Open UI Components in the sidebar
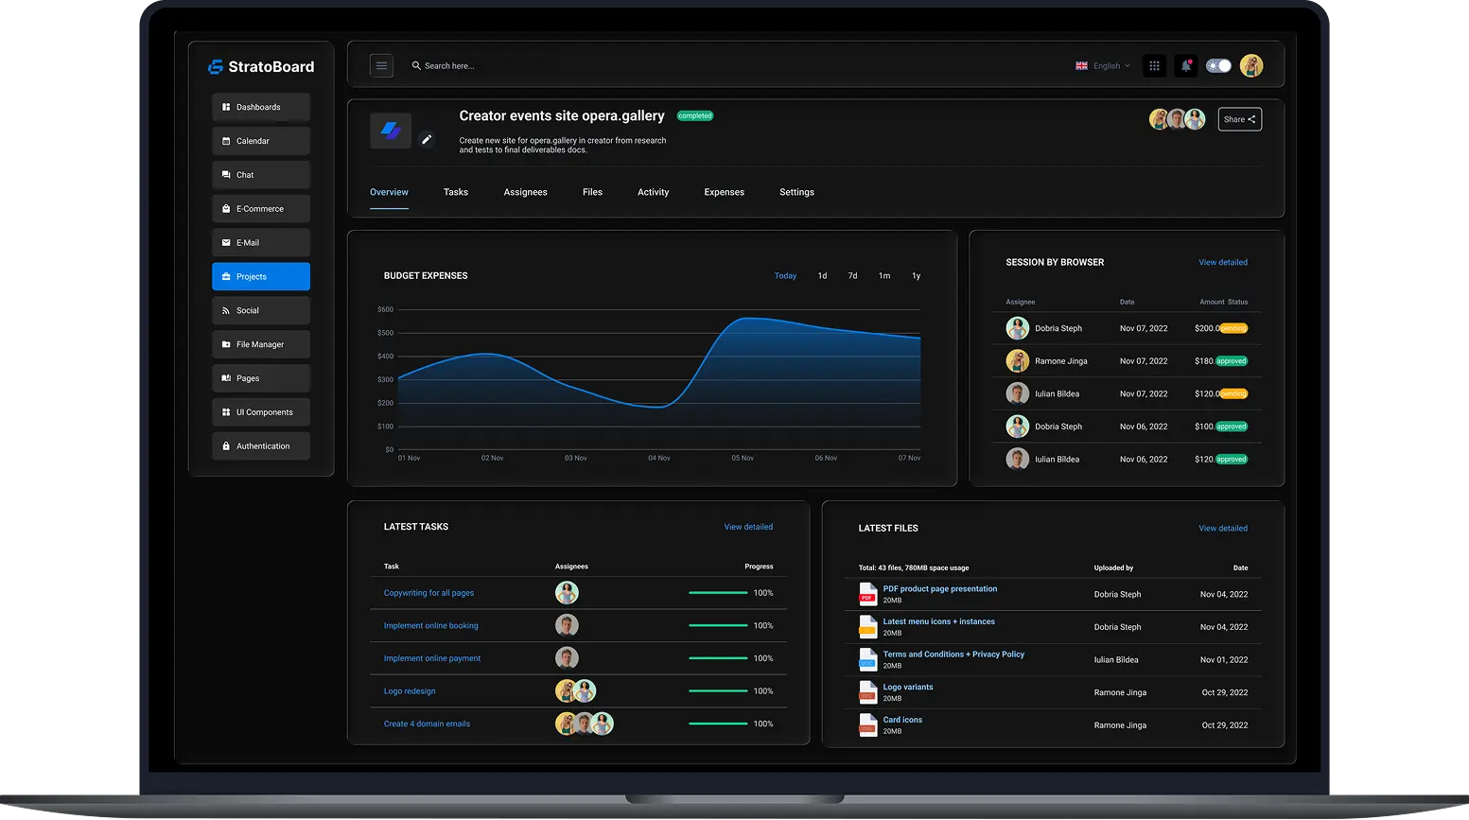The width and height of the screenshot is (1469, 820). pyautogui.click(x=261, y=412)
